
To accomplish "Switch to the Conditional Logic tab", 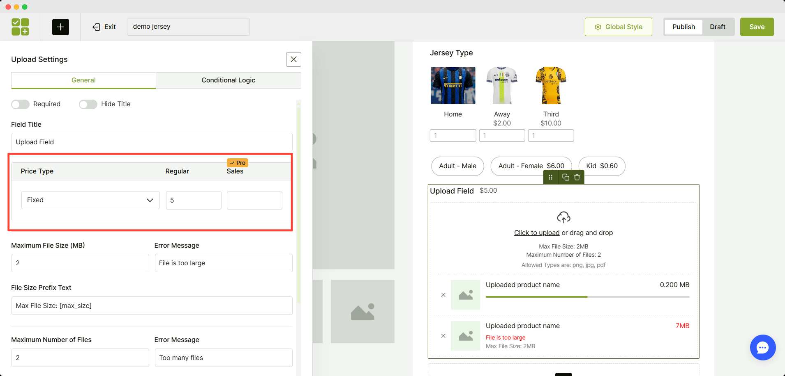I will pos(228,80).
